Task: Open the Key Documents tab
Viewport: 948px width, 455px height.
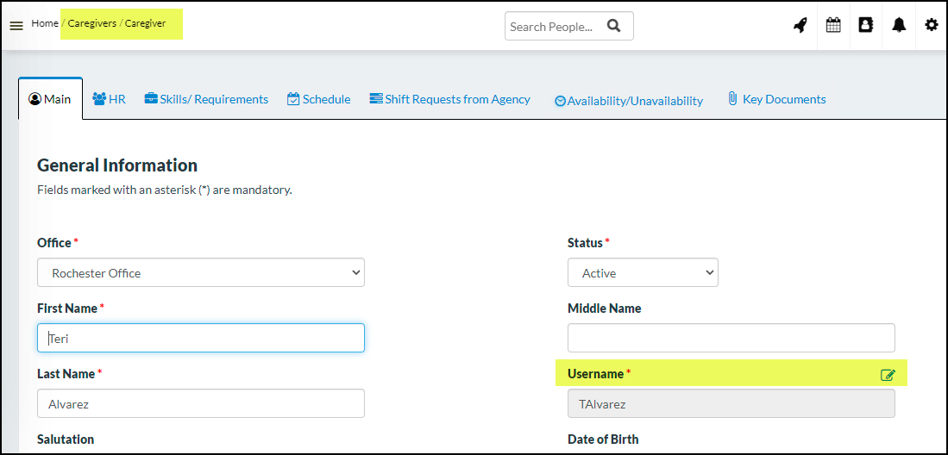Action: (x=776, y=99)
